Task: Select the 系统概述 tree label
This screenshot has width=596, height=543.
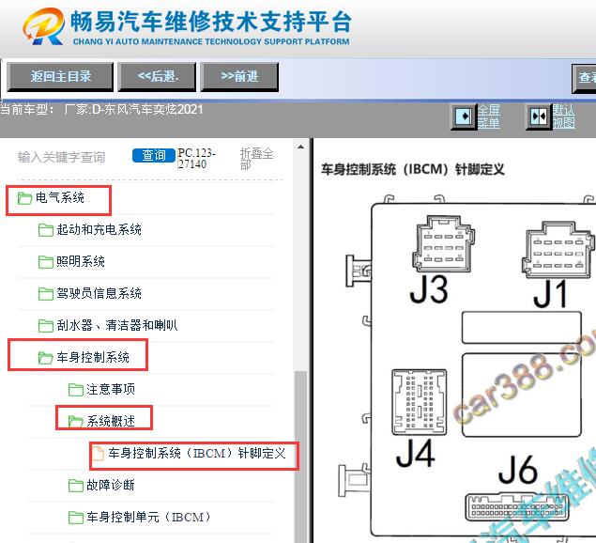Action: pos(111,421)
